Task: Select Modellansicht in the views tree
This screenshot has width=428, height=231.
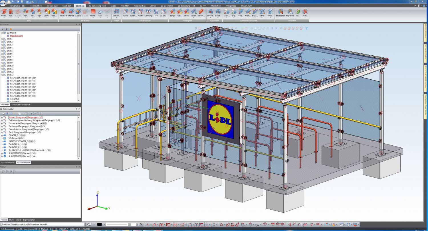Action: [x=17, y=36]
